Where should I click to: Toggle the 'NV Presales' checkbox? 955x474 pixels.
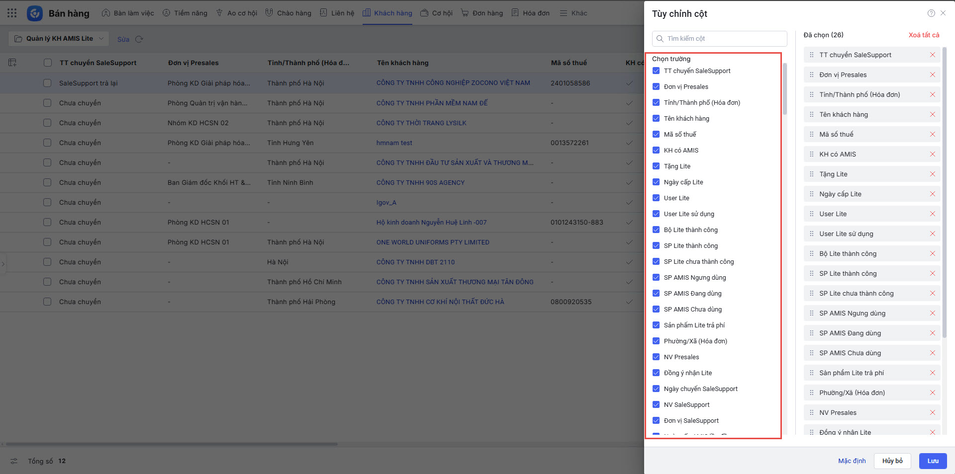(656, 357)
